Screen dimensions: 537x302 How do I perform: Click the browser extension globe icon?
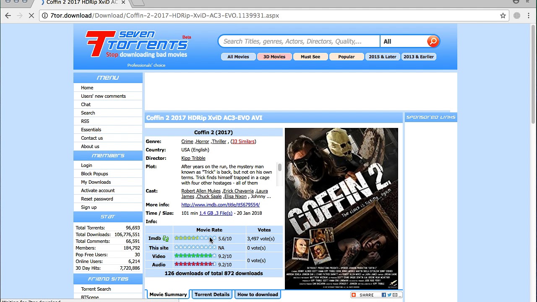517,16
